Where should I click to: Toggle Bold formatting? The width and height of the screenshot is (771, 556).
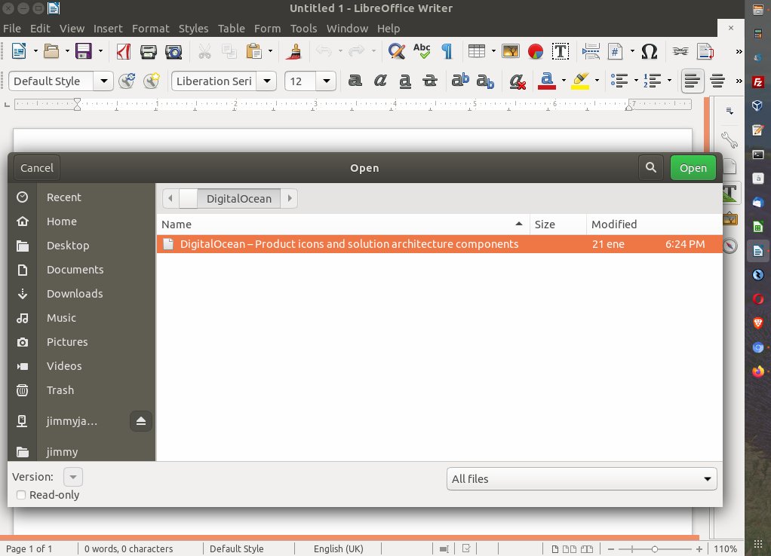355,81
